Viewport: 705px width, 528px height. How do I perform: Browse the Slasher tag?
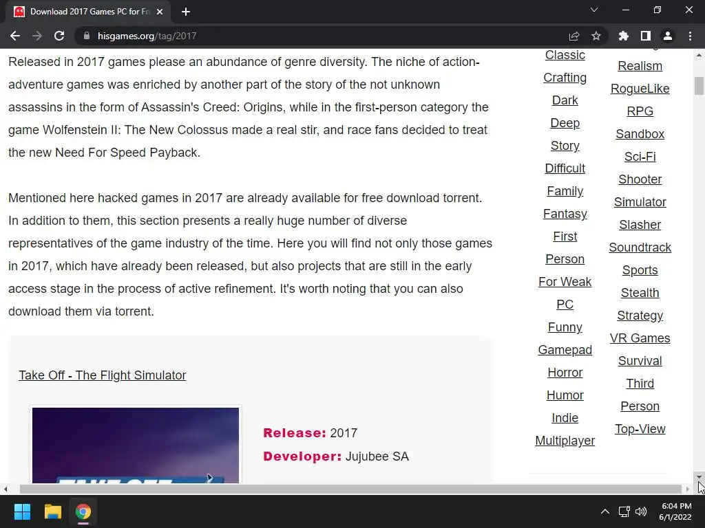[640, 225]
